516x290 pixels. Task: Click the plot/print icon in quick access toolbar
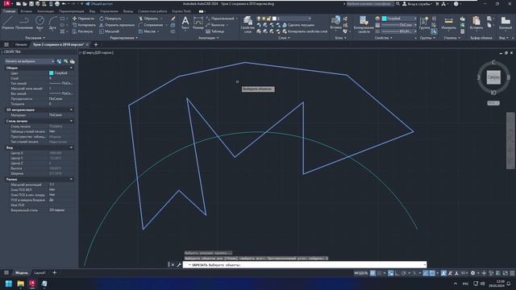(57, 4)
